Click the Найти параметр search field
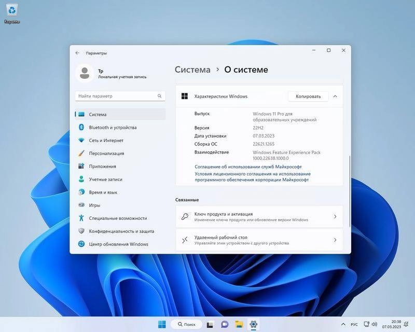 pyautogui.click(x=120, y=96)
